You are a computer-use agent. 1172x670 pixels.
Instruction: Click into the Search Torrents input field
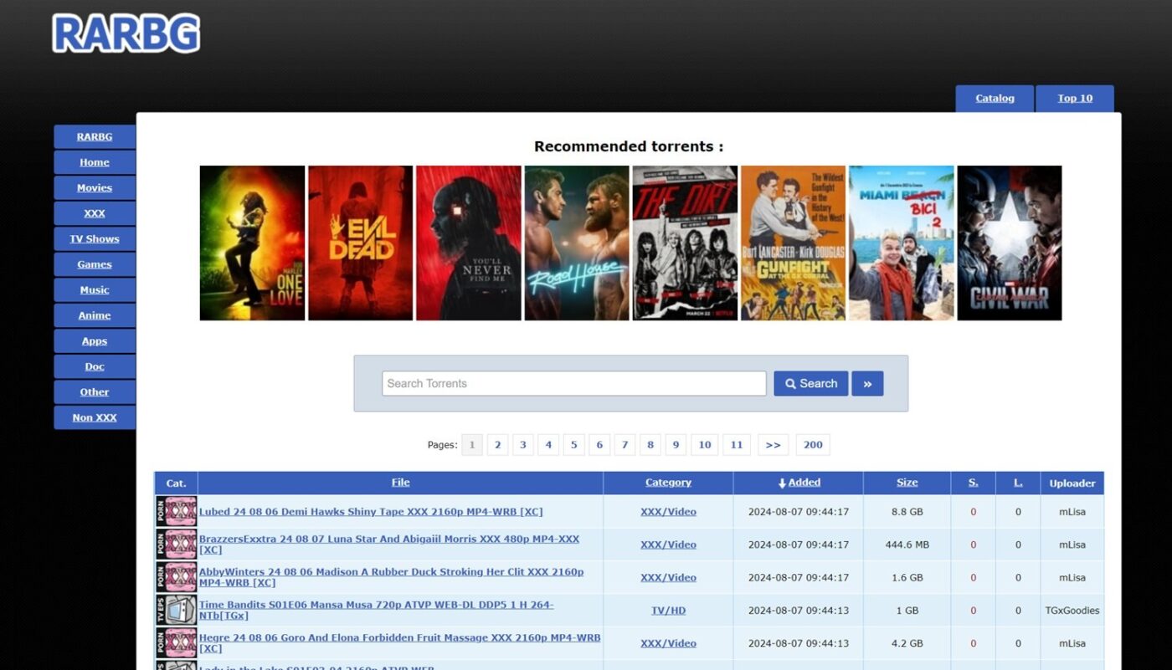(573, 384)
